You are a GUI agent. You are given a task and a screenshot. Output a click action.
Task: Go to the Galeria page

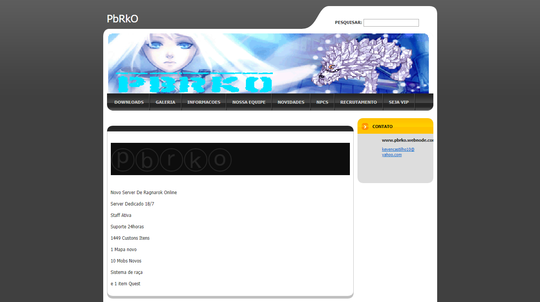point(165,102)
